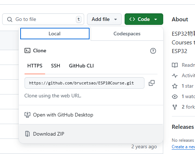Click the 't' keyboard shortcut hint badge
Image resolution: width=195 pixels, height=154 pixels.
click(x=79, y=19)
